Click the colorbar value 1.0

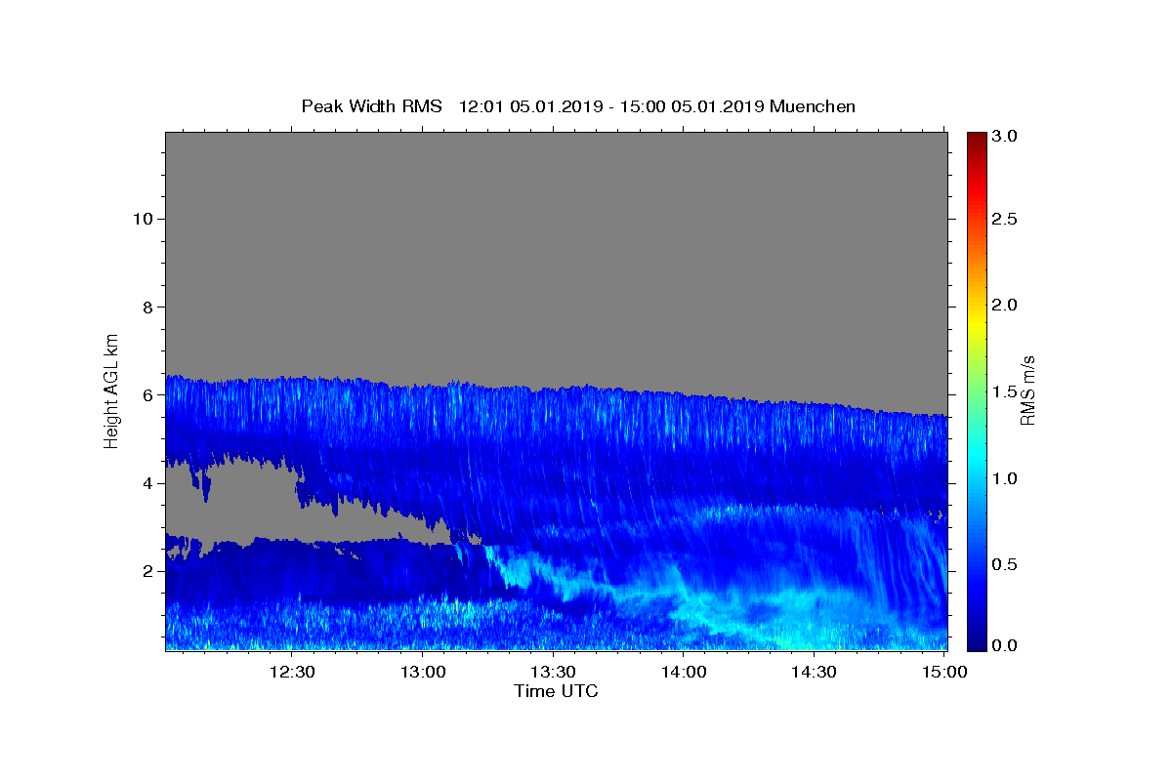tap(1007, 477)
